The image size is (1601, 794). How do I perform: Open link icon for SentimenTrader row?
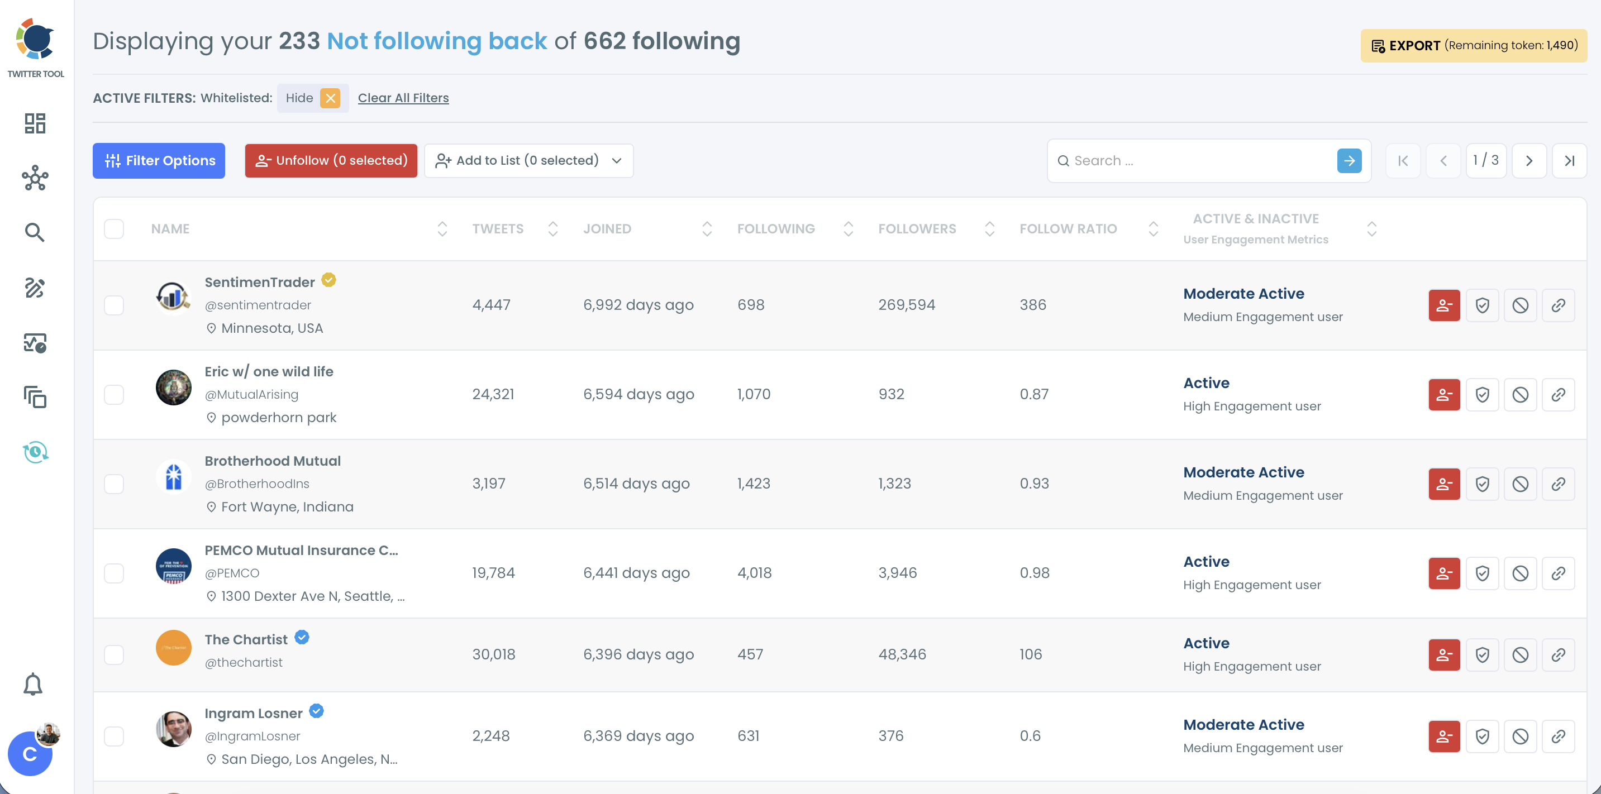click(1558, 305)
